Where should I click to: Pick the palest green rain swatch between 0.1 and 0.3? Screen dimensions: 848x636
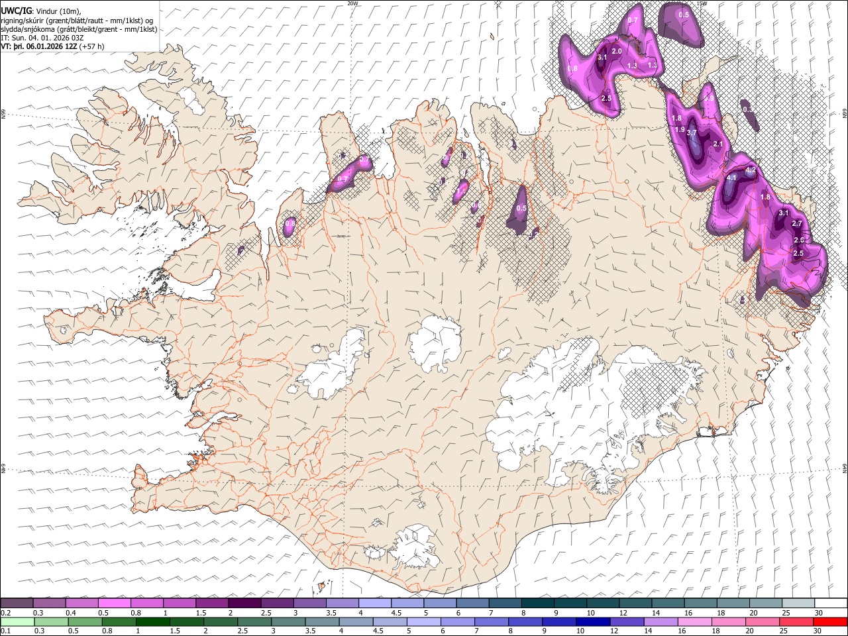[17, 621]
